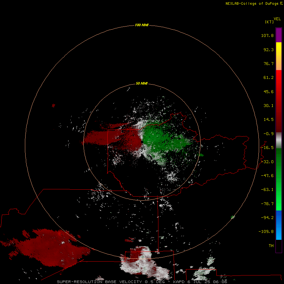This screenshot has width=284, height=284.
Task: Click the NEXLAB-College of DuPage watermark text
Action: [x=254, y=3]
